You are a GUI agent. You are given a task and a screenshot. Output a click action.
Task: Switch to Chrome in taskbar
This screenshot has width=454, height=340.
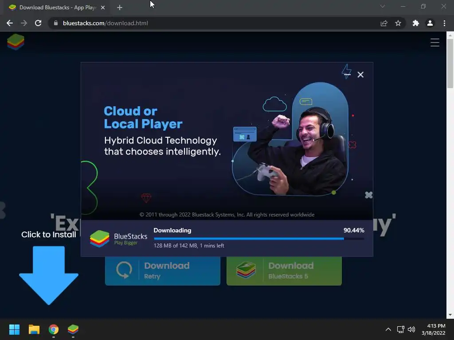pos(54,329)
